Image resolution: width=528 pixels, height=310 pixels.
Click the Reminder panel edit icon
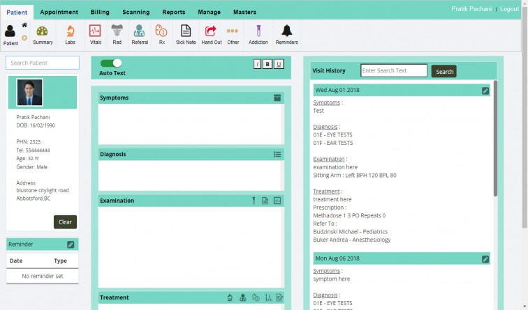tap(71, 245)
